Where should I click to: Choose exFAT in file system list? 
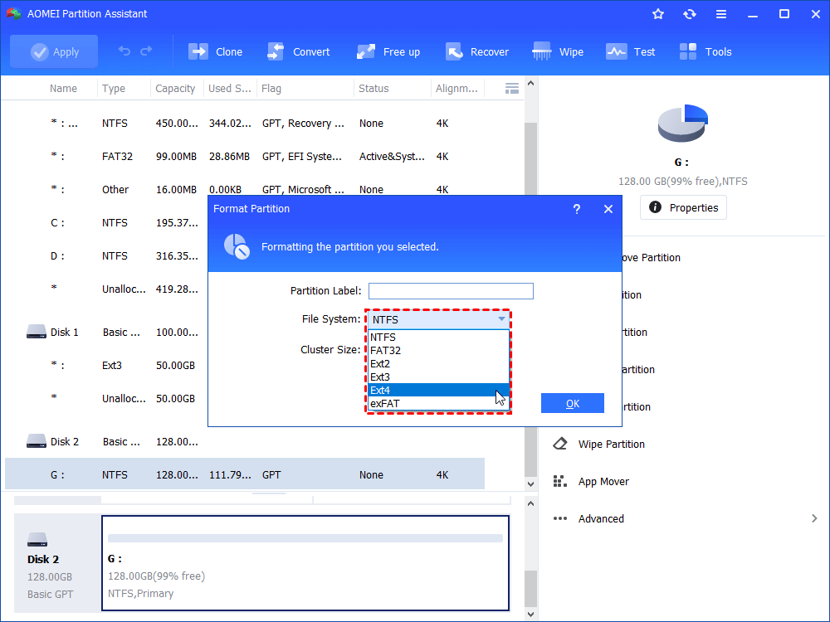[x=438, y=403]
